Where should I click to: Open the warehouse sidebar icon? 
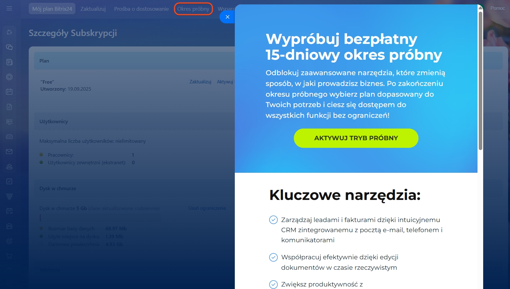click(9, 226)
